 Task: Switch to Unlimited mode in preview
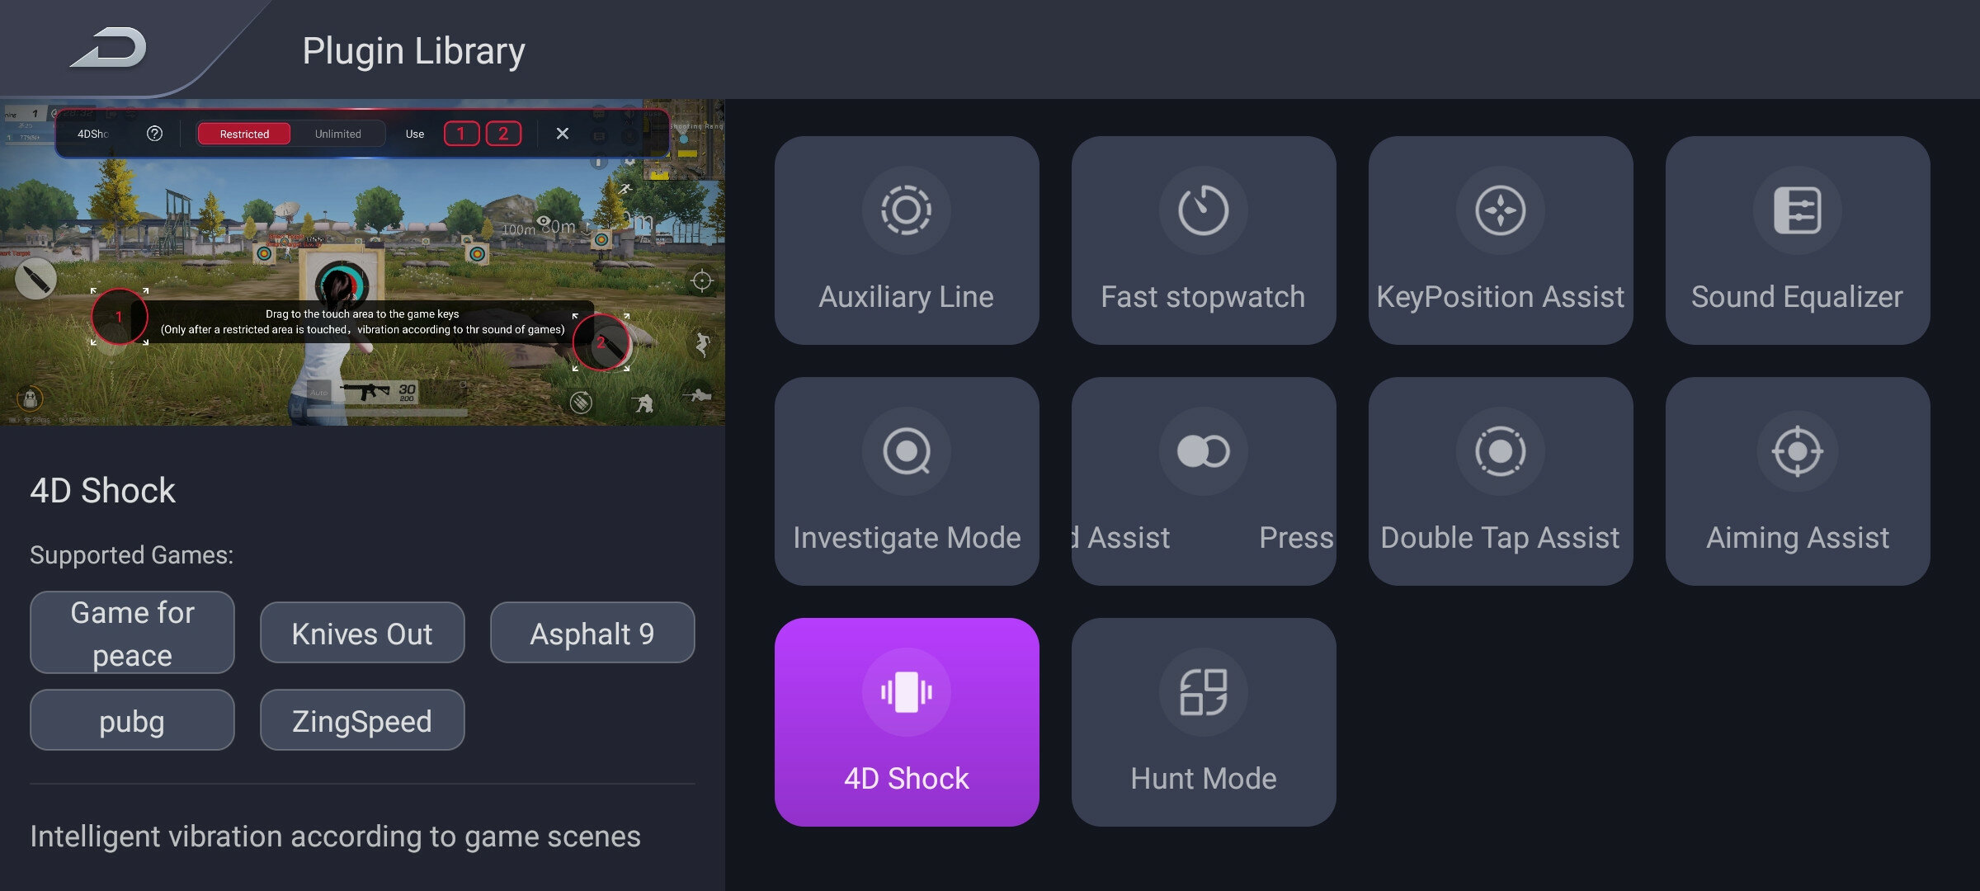tap(337, 134)
